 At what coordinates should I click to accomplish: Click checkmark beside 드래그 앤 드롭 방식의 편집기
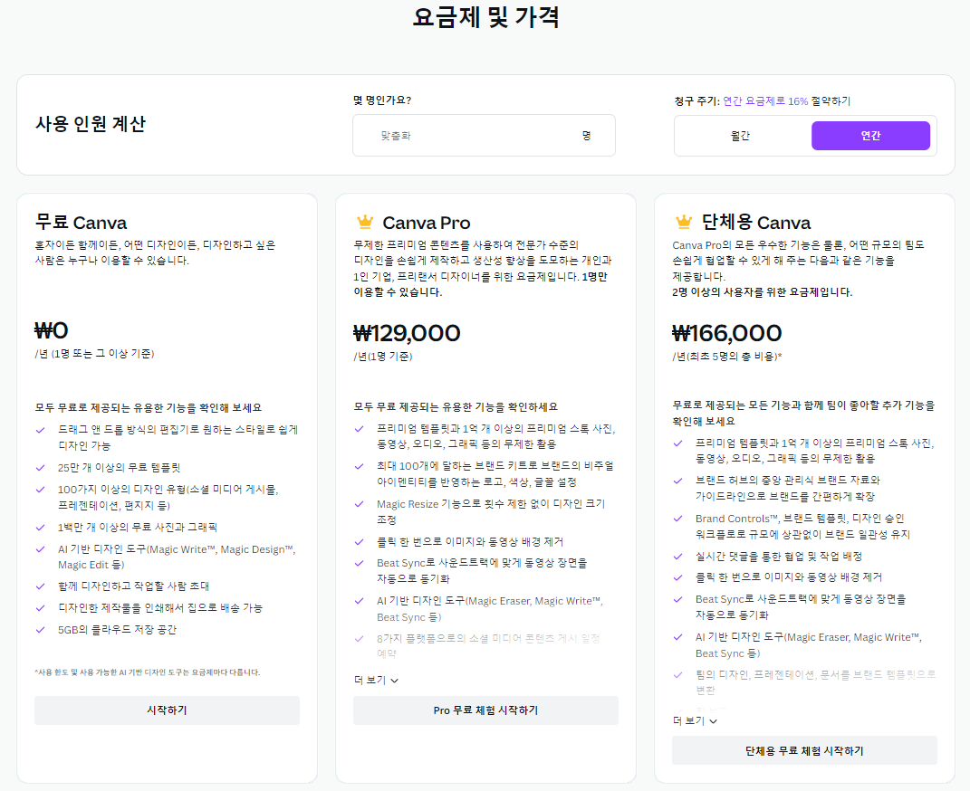tap(41, 430)
